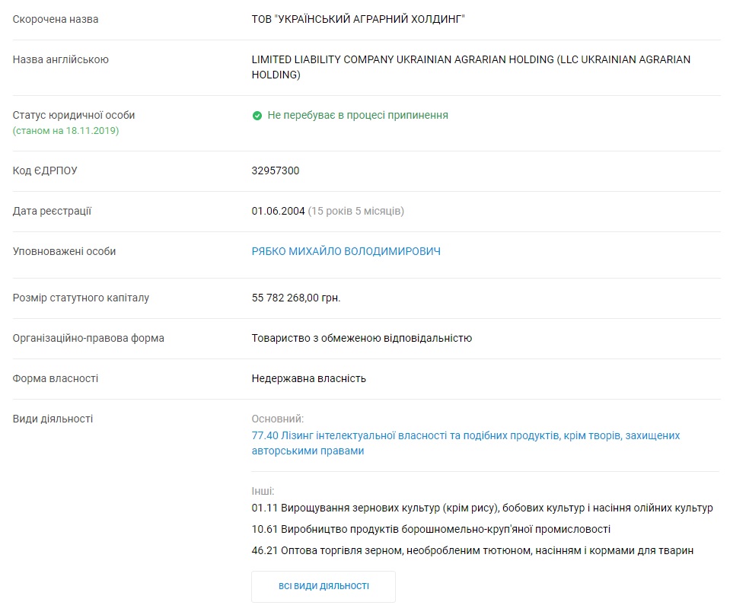Click the short name ТОВ "УКРАЇНСЬКИЙ АГРАРНИЙ ХОЛДИНГ"
The width and height of the screenshot is (730, 615).
click(x=358, y=19)
